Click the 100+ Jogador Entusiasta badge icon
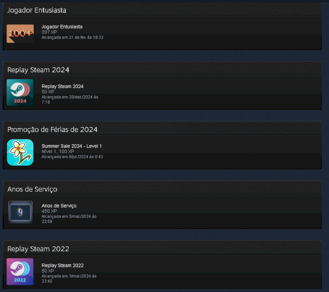The width and height of the screenshot is (329, 292). pyautogui.click(x=20, y=34)
